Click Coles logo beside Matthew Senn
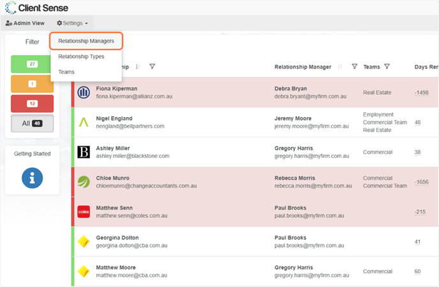Viewport: 439px width, 287px height. coord(84,212)
